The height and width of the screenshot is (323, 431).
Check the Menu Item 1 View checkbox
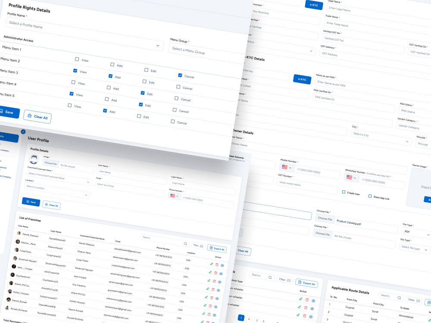77,59
